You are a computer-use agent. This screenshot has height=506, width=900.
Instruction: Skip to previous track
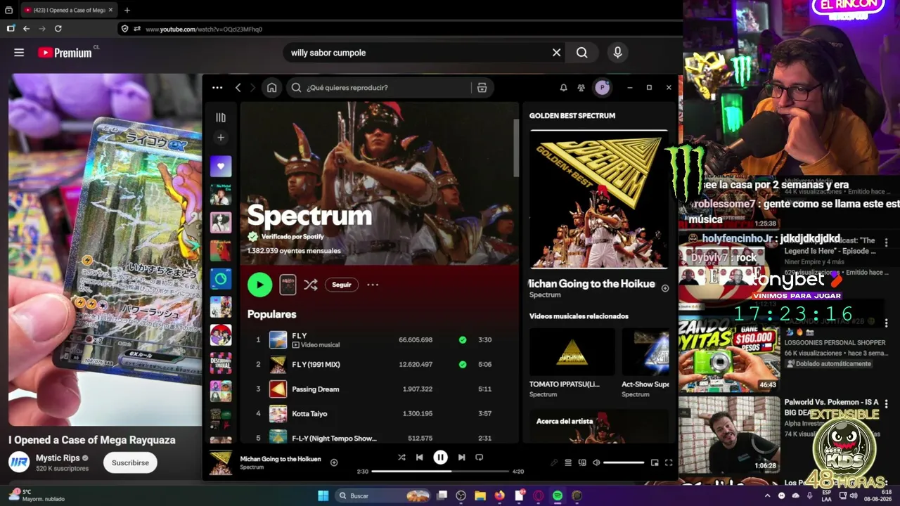[420, 458]
